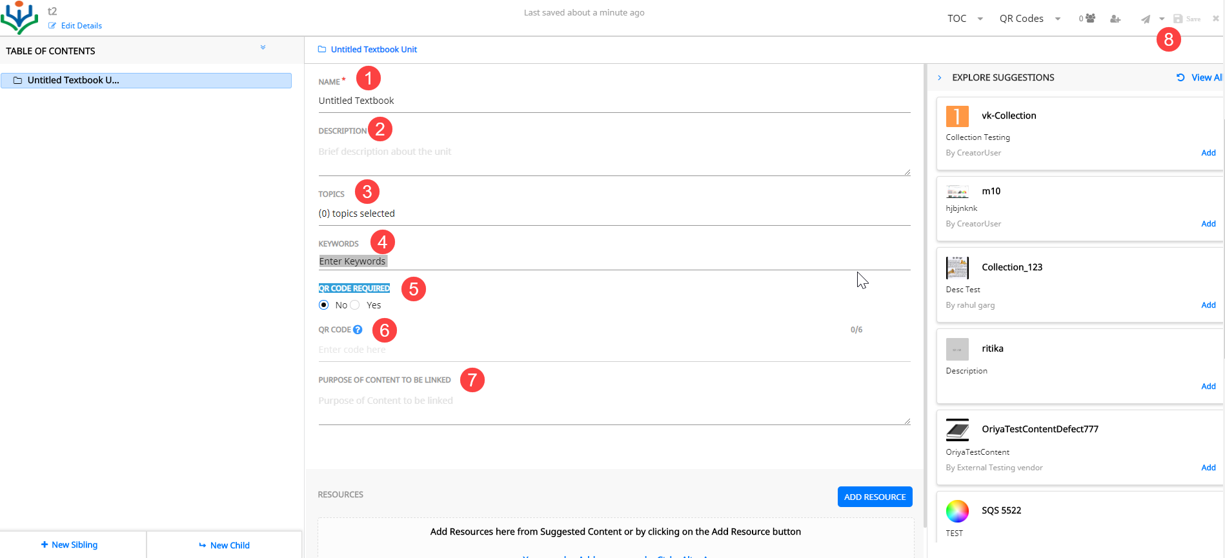Click the send for review paper plane icon
1225x558 pixels.
pos(1146,19)
